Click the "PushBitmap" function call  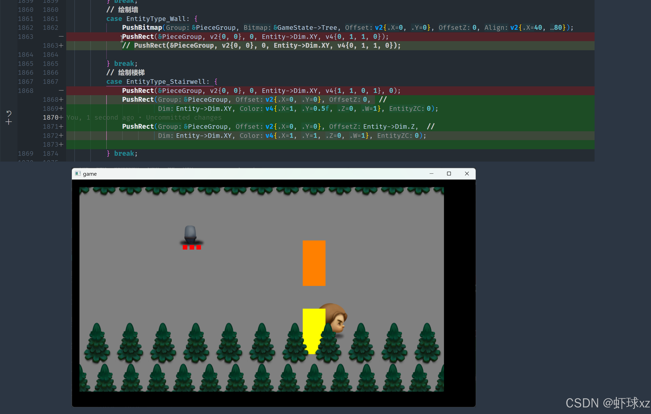(142, 28)
